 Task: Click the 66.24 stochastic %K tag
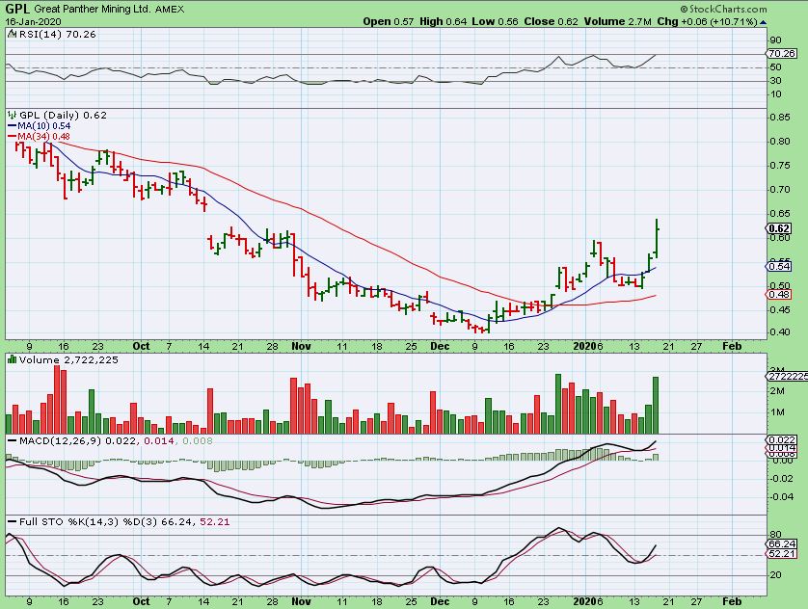tap(781, 543)
